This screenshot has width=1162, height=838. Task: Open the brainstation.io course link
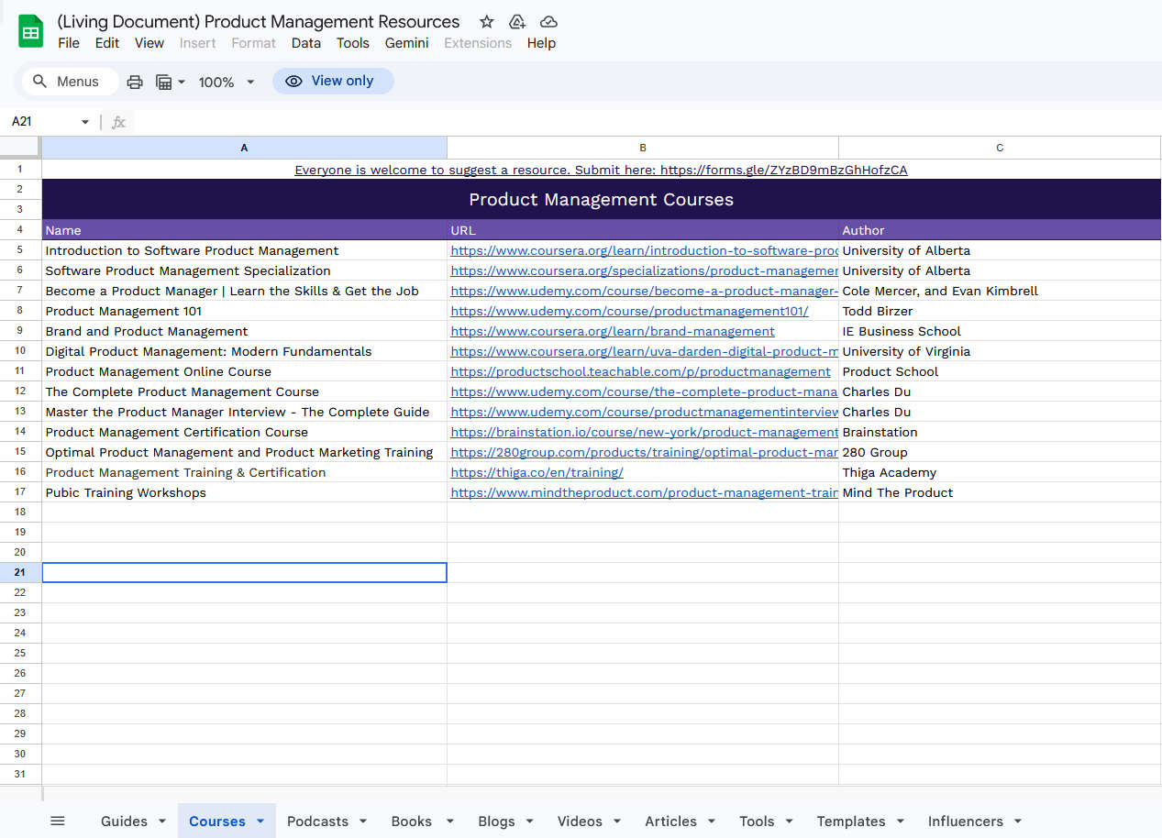pyautogui.click(x=644, y=432)
